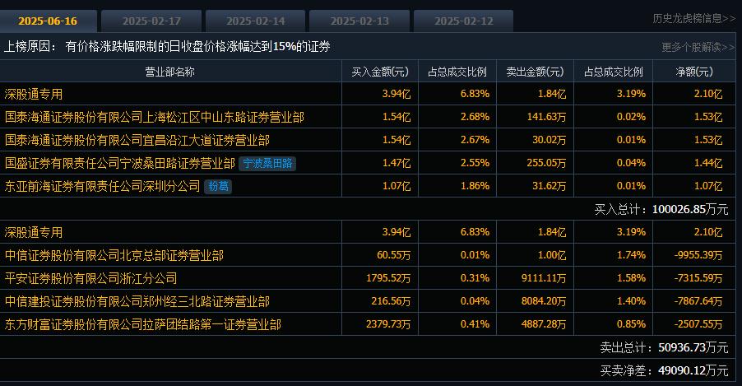Click the 营业部名称 column header
Image resolution: width=742 pixels, height=386 pixels.
pyautogui.click(x=169, y=72)
